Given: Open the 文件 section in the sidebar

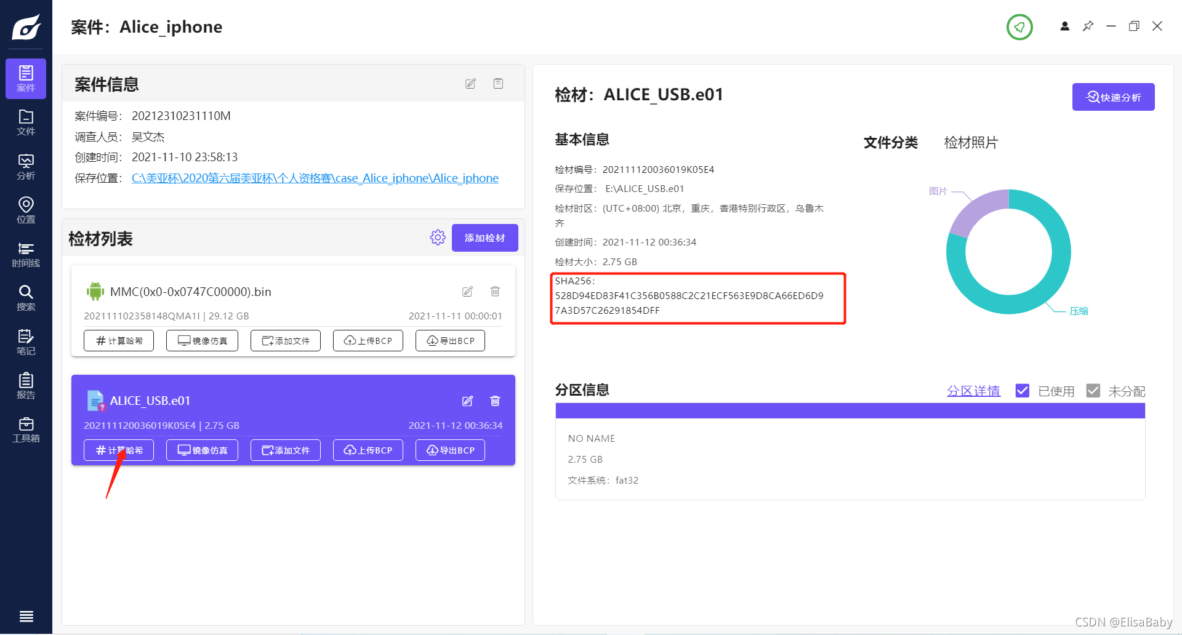Looking at the screenshot, I should point(26,122).
